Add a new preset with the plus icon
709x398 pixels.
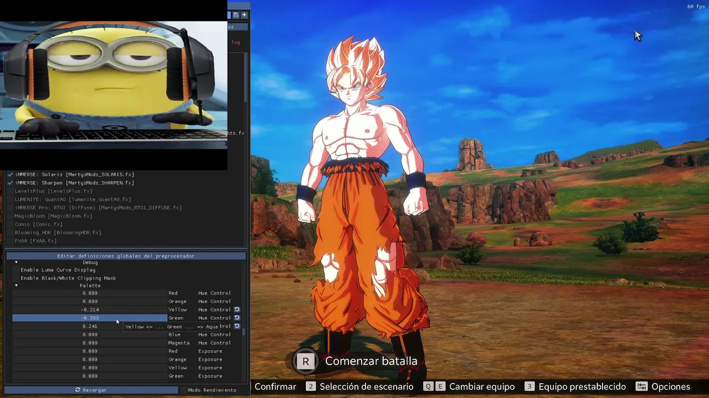click(x=244, y=15)
